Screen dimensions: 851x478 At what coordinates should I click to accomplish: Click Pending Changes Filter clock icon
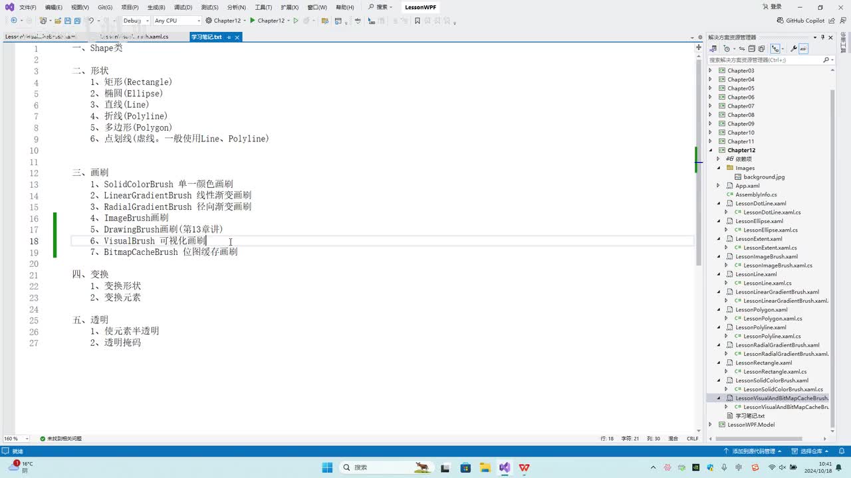pos(727,48)
